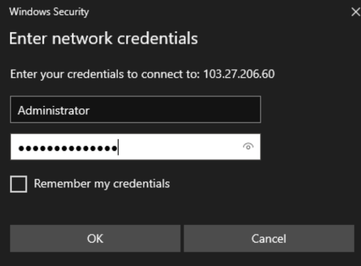Screen dimensions: 361x266
Task: Click the Remember my credentials label
Action: pos(102,184)
